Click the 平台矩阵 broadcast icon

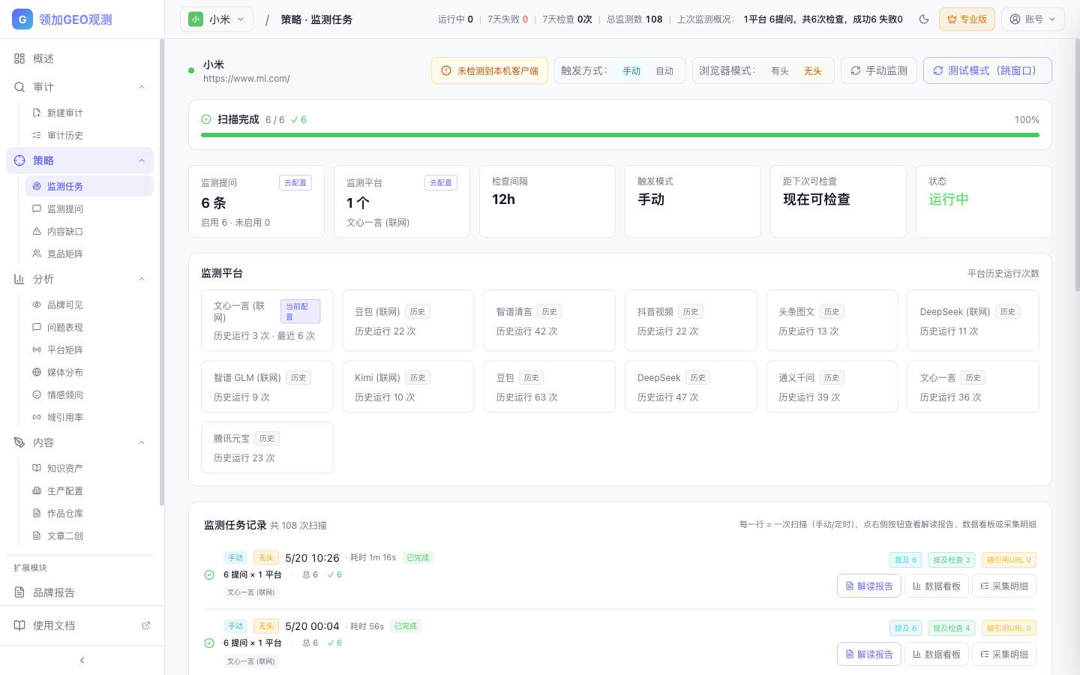click(x=37, y=349)
